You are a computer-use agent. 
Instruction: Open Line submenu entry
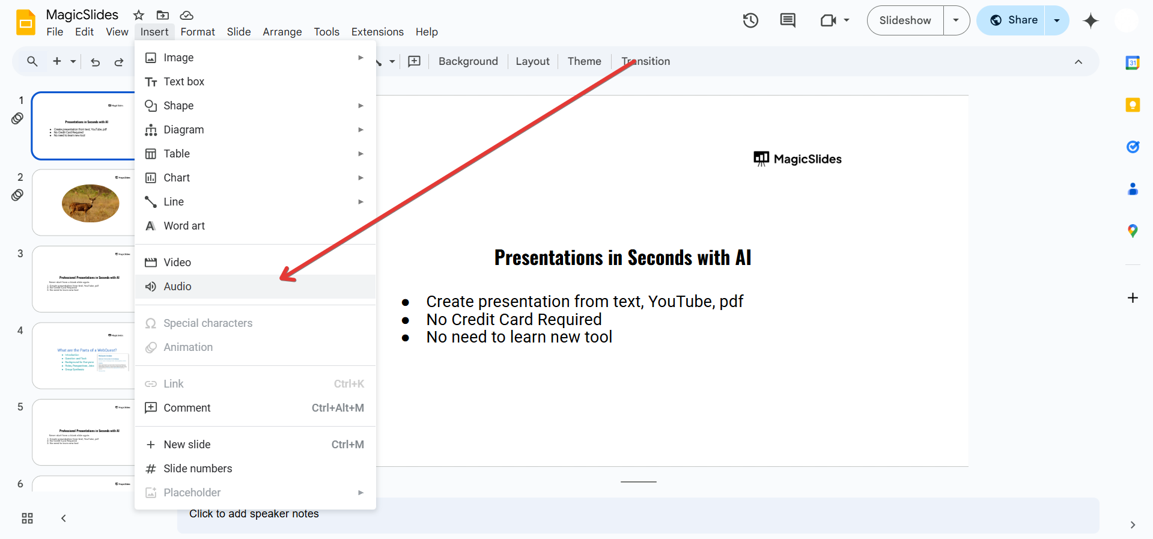click(x=255, y=202)
